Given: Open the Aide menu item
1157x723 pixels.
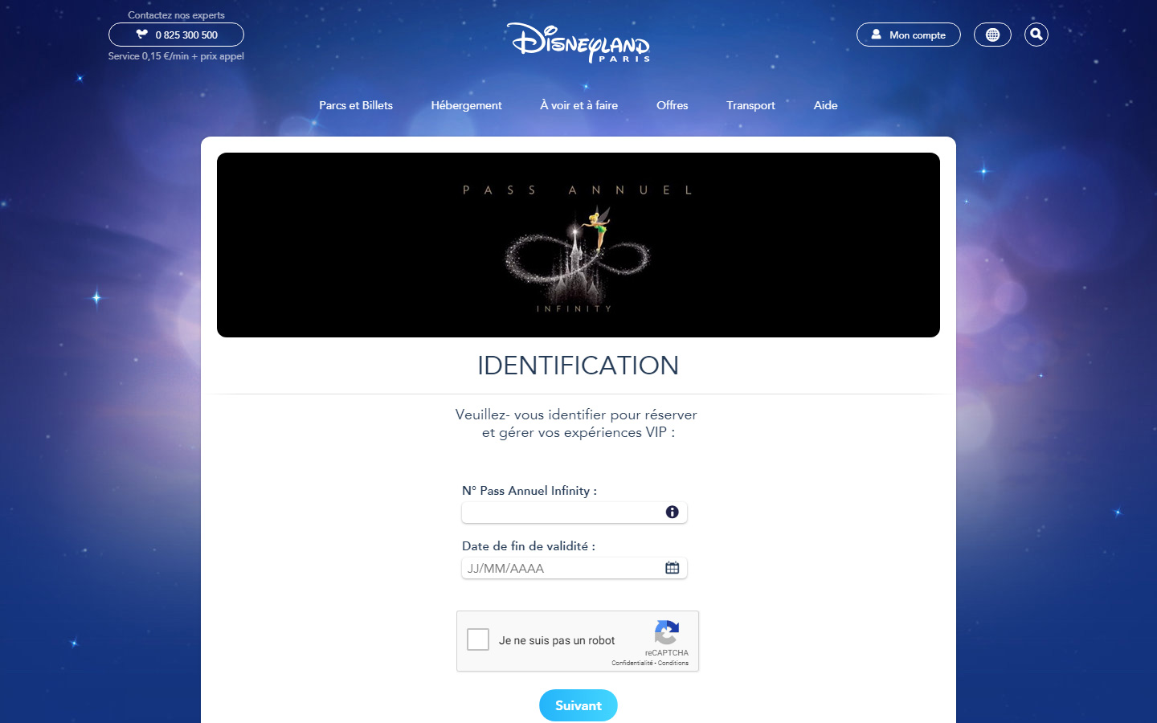Looking at the screenshot, I should click(825, 105).
